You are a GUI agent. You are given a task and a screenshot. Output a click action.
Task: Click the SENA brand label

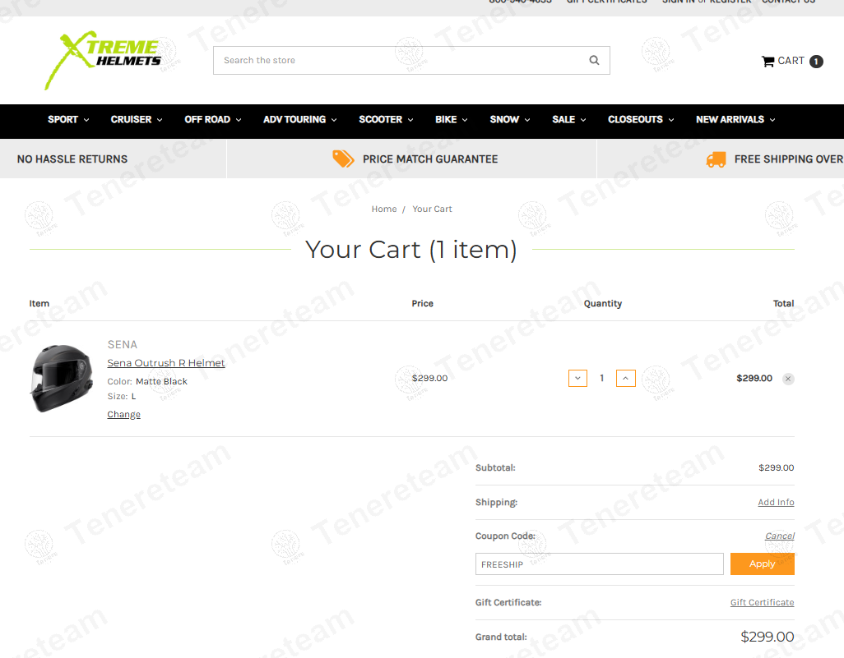tap(123, 344)
